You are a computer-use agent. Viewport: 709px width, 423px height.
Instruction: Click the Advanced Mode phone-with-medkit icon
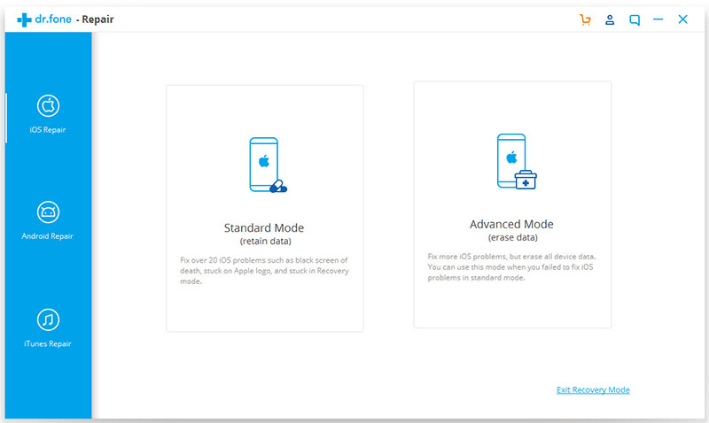point(516,161)
